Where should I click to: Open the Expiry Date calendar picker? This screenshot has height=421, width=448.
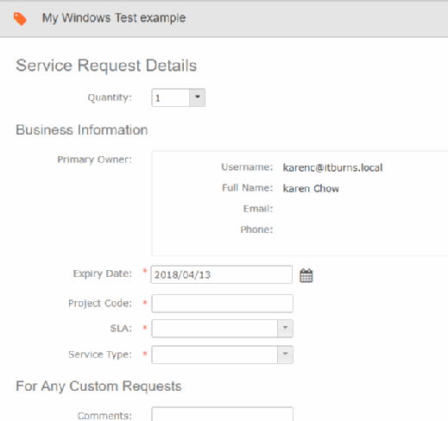pyautogui.click(x=306, y=275)
